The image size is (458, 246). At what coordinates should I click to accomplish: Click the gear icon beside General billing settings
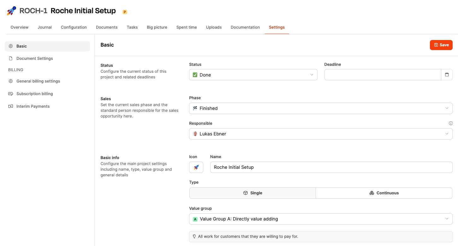coord(11,81)
